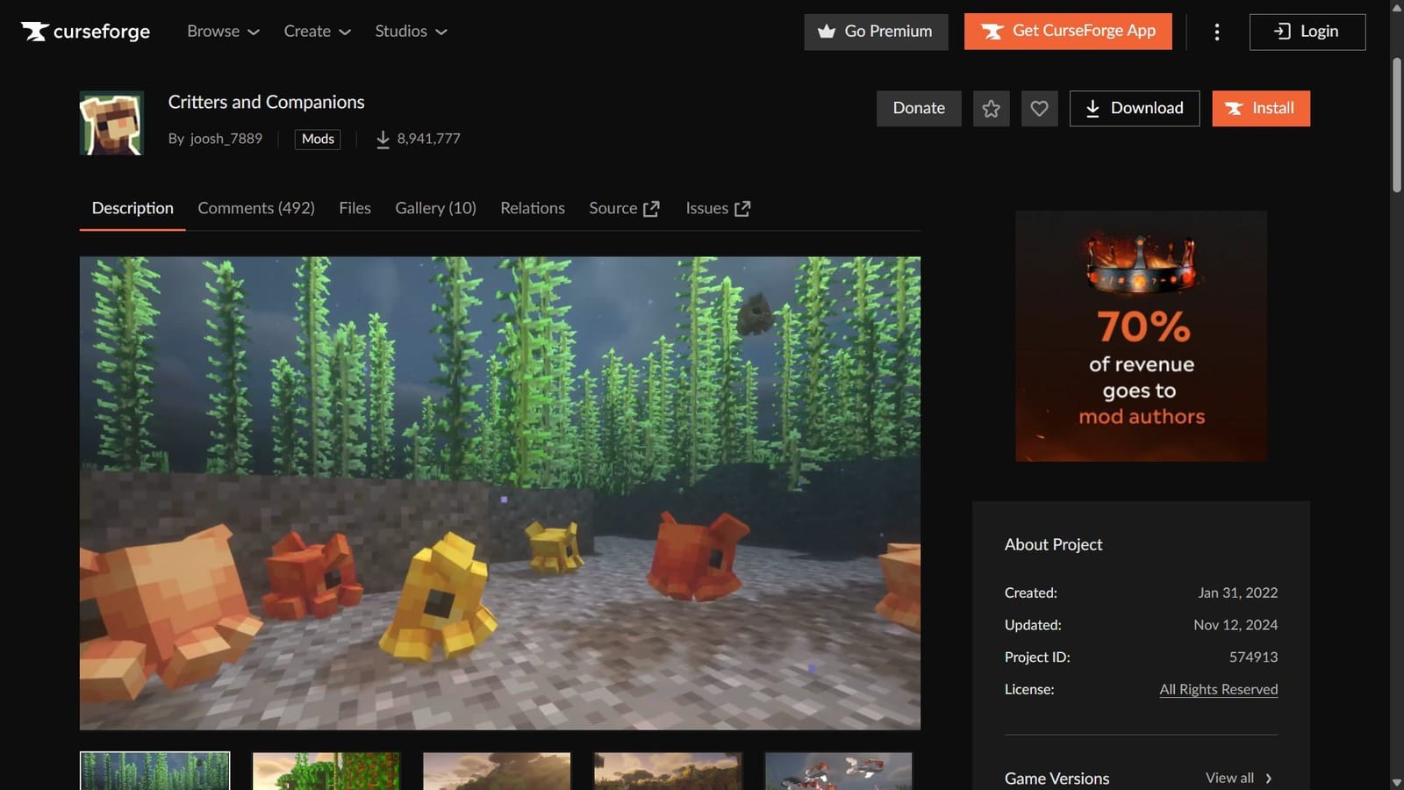Click the Login icon button

[x=1307, y=31]
